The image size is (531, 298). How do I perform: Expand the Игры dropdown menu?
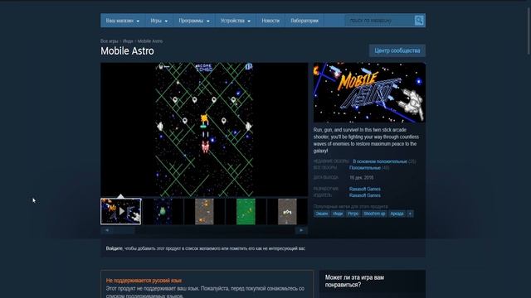coord(158,21)
